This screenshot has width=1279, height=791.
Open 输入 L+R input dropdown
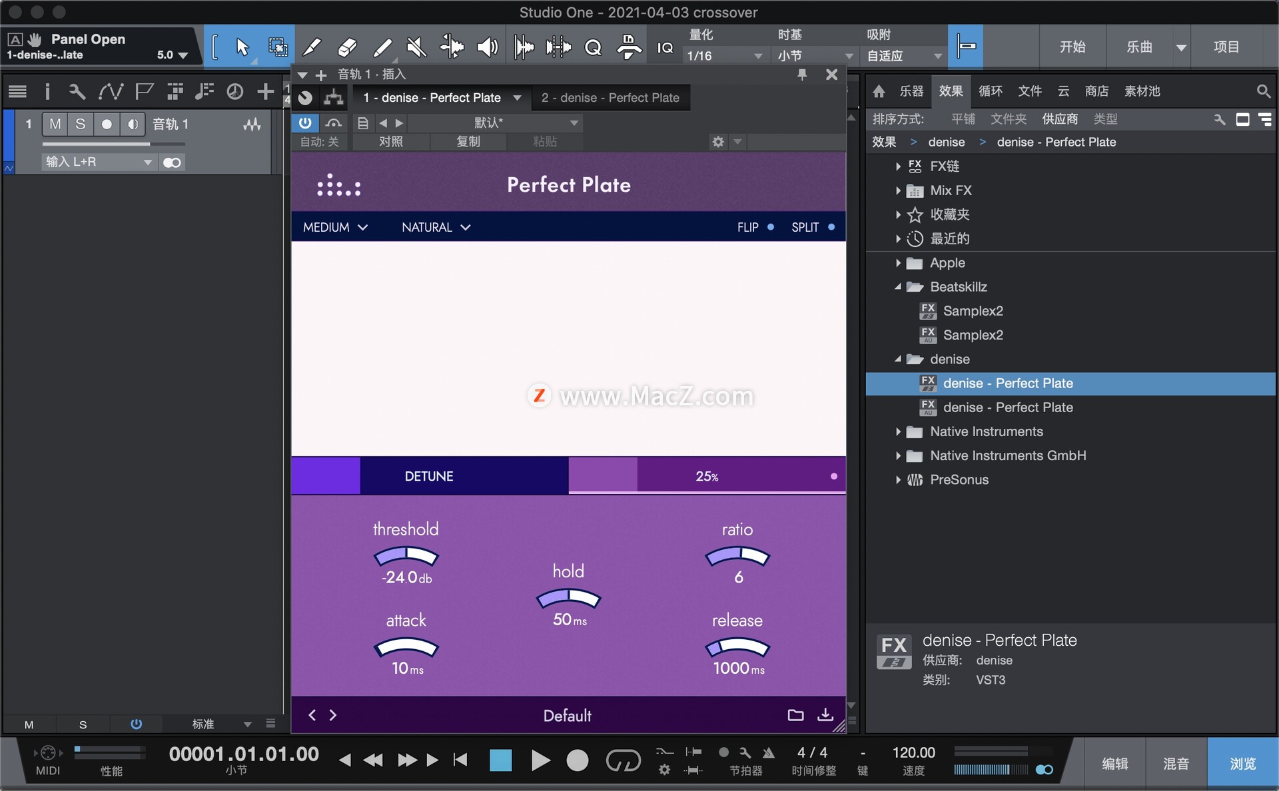click(99, 162)
